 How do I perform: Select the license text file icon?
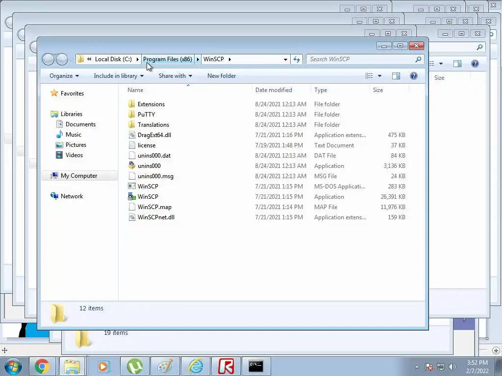131,145
